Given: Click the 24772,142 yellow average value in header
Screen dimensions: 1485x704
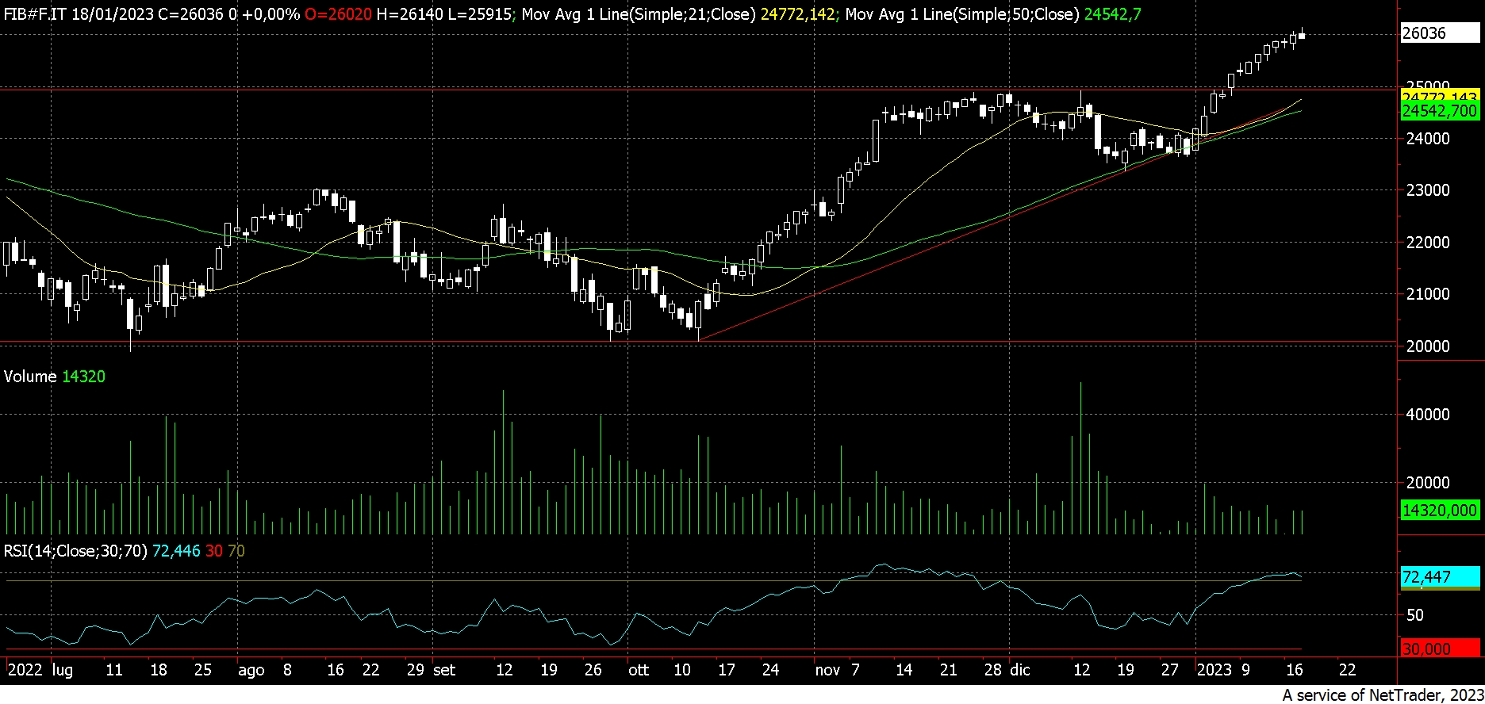Looking at the screenshot, I should tap(797, 14).
